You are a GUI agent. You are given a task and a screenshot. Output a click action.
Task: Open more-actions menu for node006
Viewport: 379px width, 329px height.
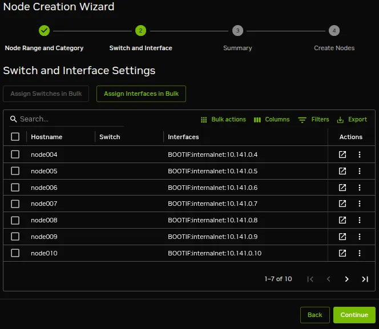360,188
